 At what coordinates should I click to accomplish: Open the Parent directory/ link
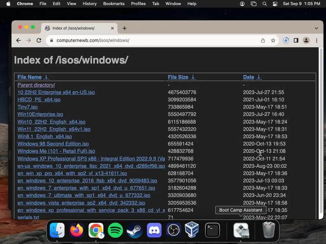pyautogui.click(x=36, y=85)
